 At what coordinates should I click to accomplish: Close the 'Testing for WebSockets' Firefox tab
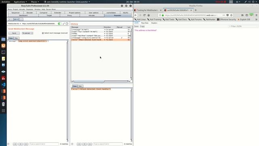point(161,10)
